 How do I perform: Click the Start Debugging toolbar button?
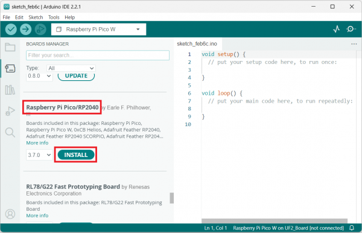40,30
